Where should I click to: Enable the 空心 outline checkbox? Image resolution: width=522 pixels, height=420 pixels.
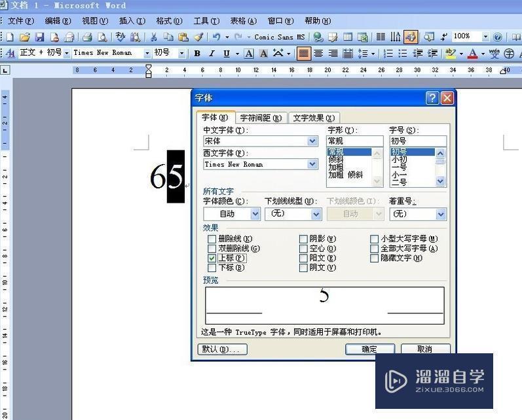(x=303, y=249)
